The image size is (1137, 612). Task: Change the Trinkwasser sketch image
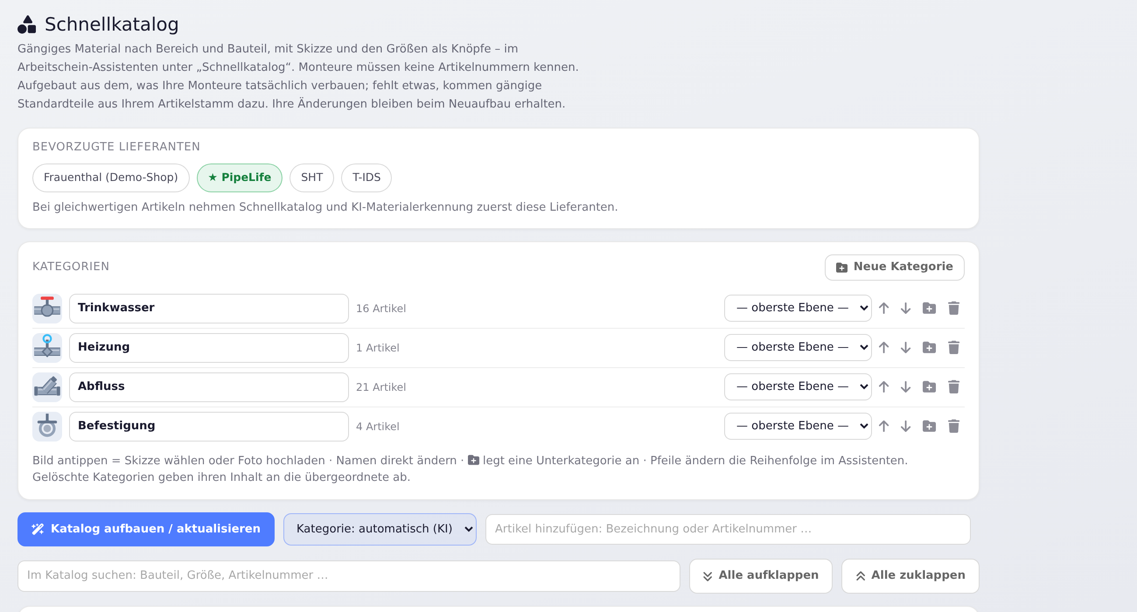click(47, 308)
